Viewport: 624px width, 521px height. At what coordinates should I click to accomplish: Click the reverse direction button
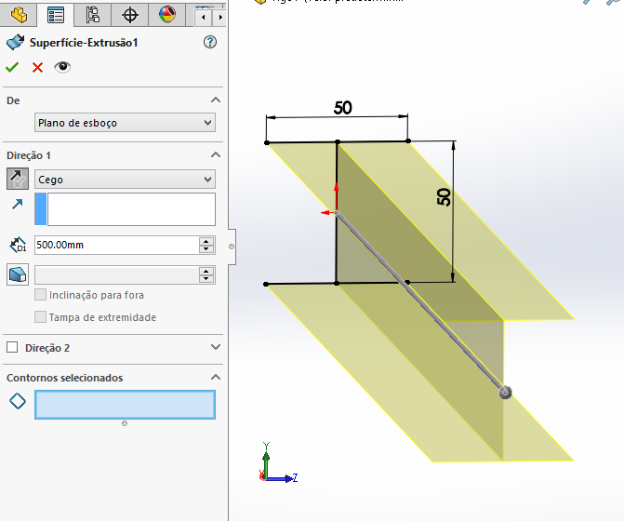[18, 180]
